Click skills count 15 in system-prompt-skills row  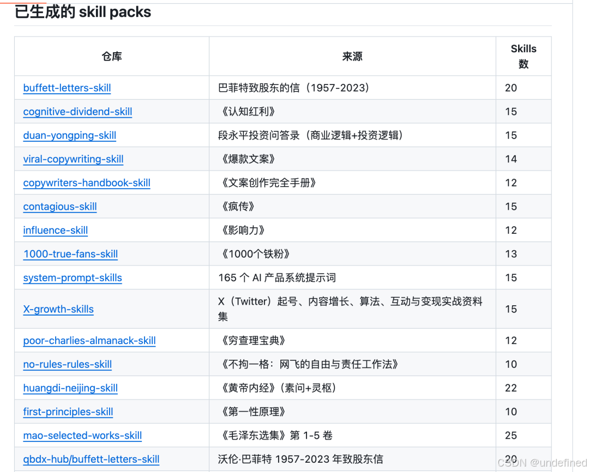tap(511, 277)
